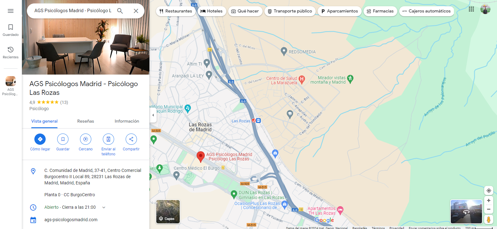Zoom out the map
Screen dimensions: 497x229
(489, 209)
